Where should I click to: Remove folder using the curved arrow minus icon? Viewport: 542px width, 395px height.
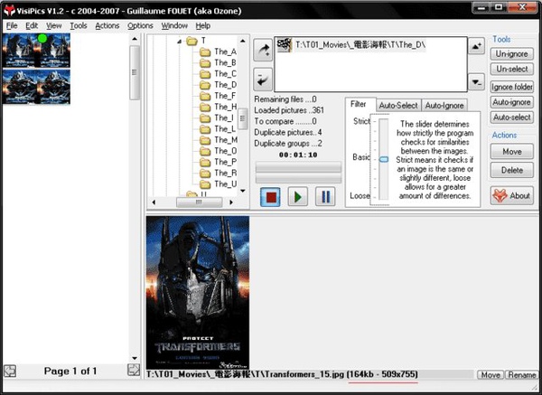click(263, 80)
